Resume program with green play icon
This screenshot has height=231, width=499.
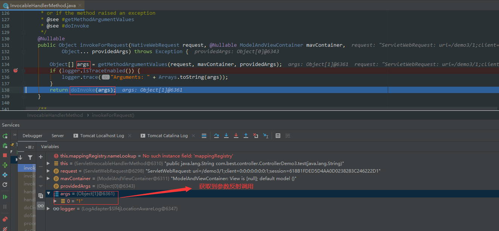click(x=5, y=197)
